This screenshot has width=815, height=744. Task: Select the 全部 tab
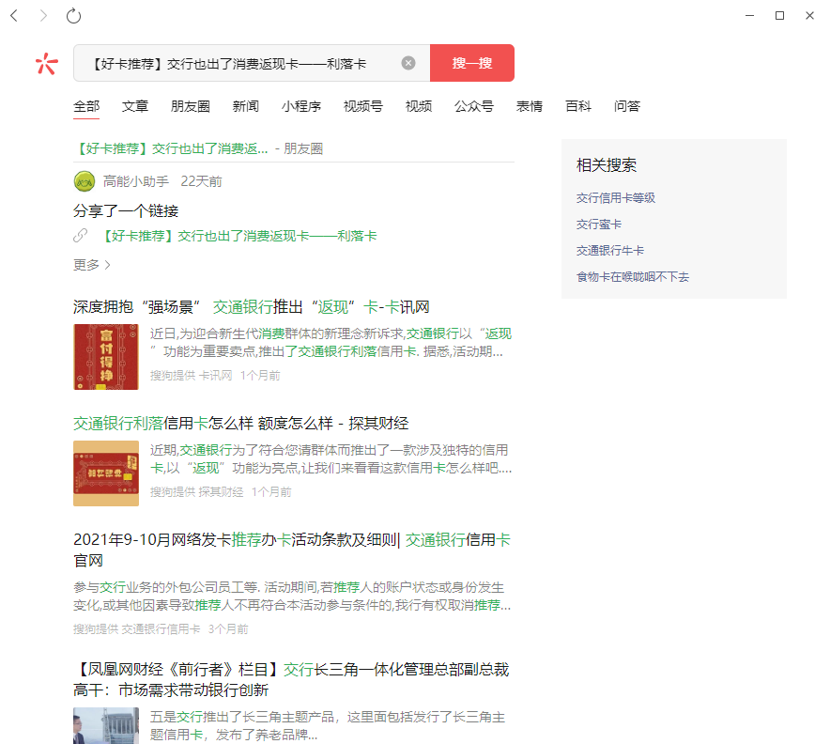coord(86,106)
